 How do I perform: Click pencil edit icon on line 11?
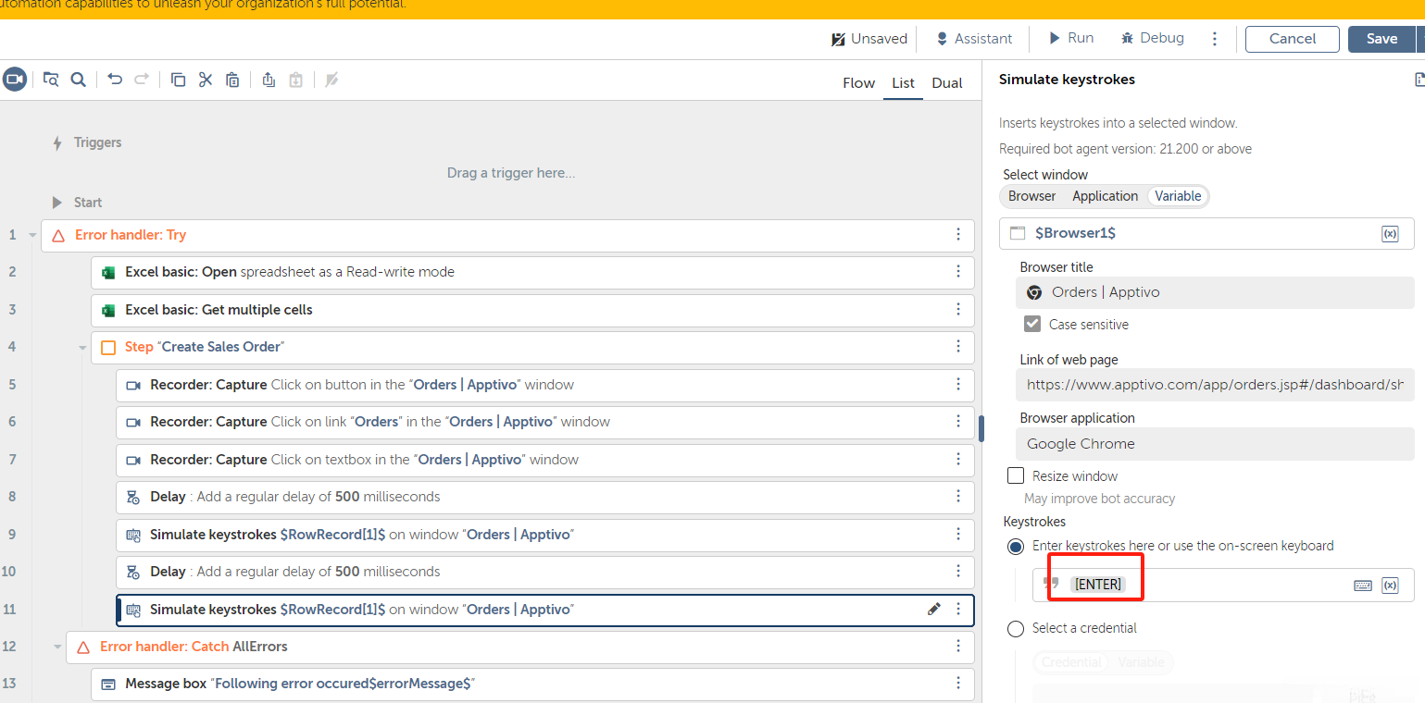(x=934, y=609)
